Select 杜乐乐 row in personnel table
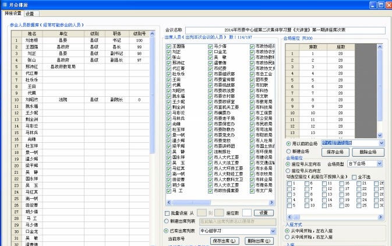Image resolution: width=392 pixels, height=246 pixels. 80,80
